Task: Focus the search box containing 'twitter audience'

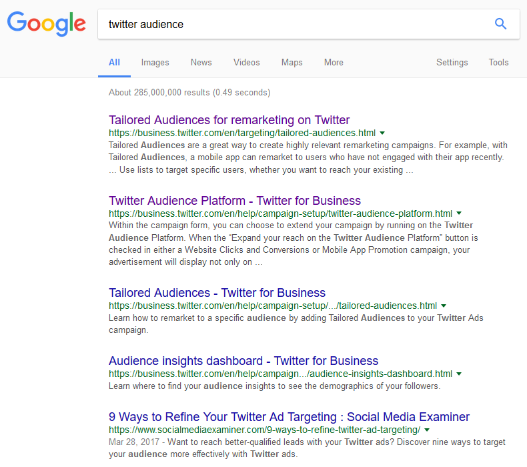Action: 309,24
